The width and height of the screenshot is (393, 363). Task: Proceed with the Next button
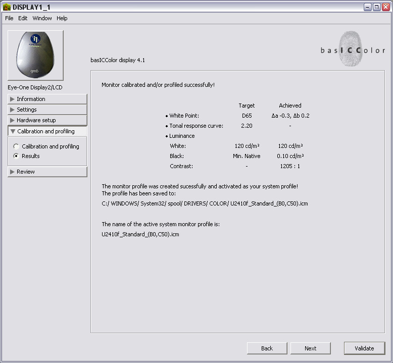[x=310, y=348]
